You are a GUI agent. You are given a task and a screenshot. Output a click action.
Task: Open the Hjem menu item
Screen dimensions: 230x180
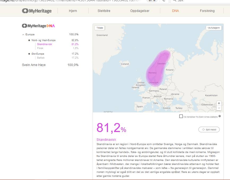[73, 11]
